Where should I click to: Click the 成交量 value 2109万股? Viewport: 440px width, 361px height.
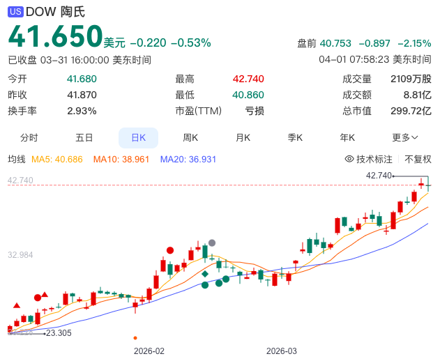coord(411,79)
